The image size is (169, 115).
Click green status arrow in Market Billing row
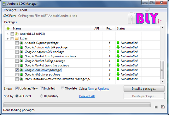[x=118, y=61]
